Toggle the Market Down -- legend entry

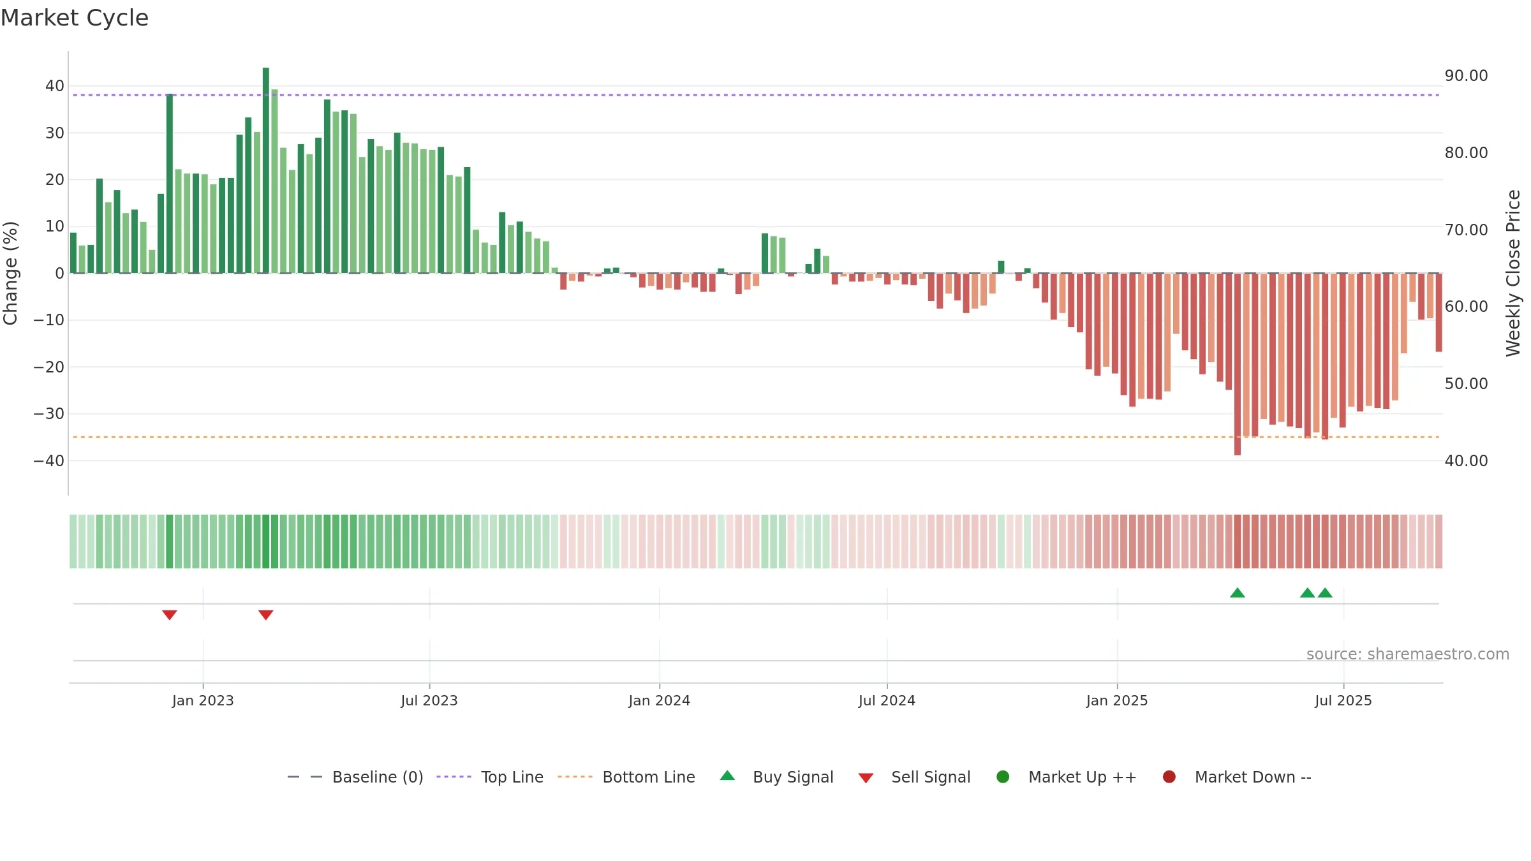pos(1237,777)
